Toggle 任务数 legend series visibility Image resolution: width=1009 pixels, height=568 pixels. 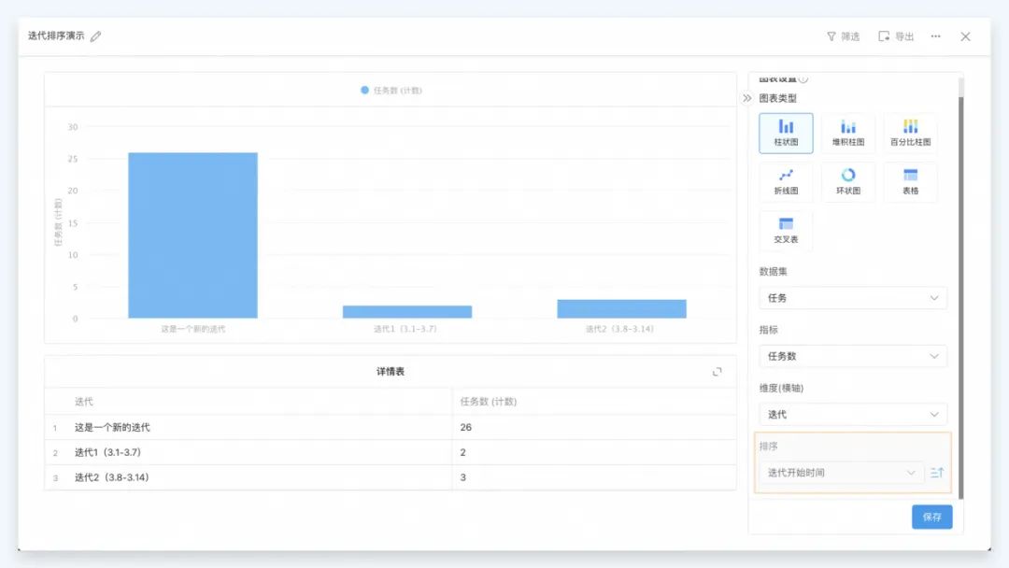click(391, 91)
